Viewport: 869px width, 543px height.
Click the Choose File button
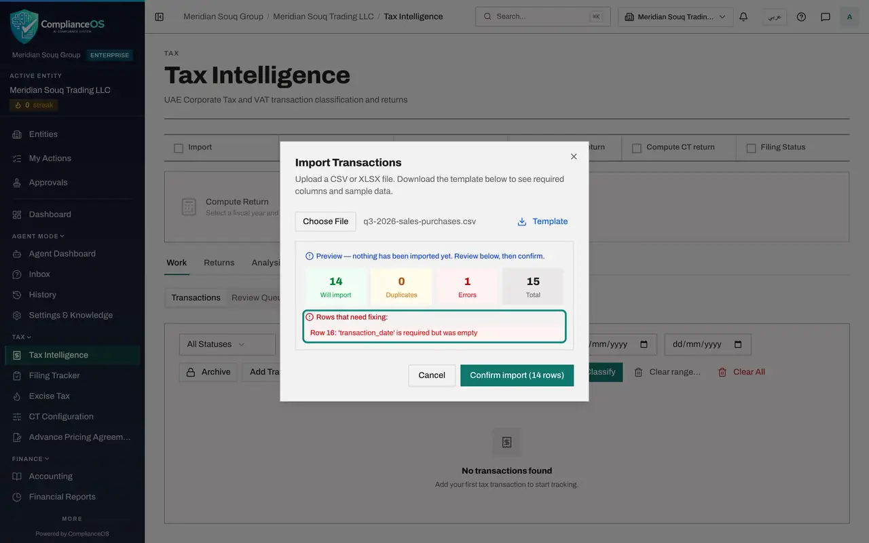point(325,221)
